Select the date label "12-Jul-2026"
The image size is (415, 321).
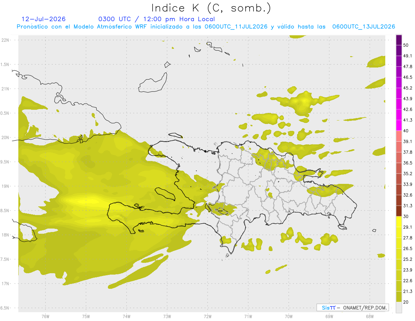(x=44, y=19)
